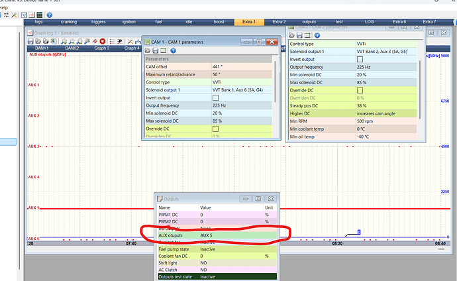Switch to the outputs tab

pyautogui.click(x=309, y=22)
